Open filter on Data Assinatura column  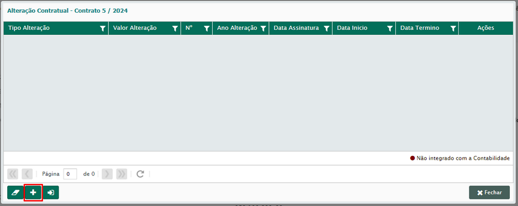pyautogui.click(x=327, y=29)
